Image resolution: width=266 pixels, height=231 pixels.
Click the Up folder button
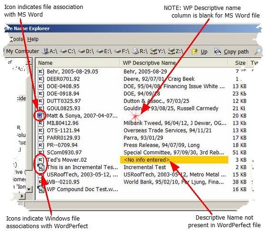coord(199,52)
